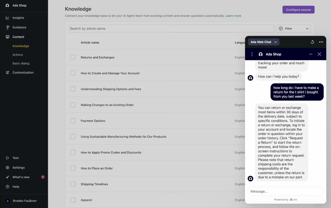331x208 pixels.
Task: Select Knowledge in sidebar
Action: (21, 46)
